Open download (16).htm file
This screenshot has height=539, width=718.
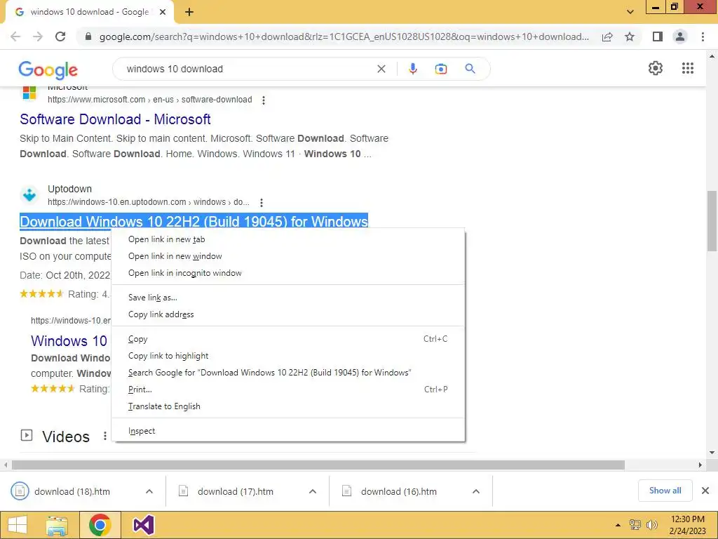pos(399,491)
